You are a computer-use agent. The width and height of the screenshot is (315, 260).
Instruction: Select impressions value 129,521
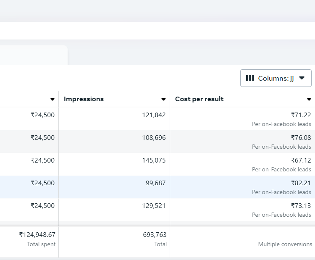click(x=154, y=206)
